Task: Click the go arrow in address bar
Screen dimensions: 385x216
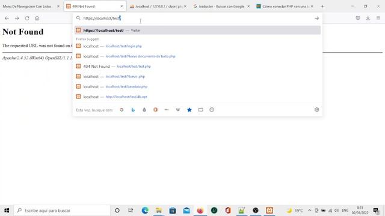Action: coord(317,18)
